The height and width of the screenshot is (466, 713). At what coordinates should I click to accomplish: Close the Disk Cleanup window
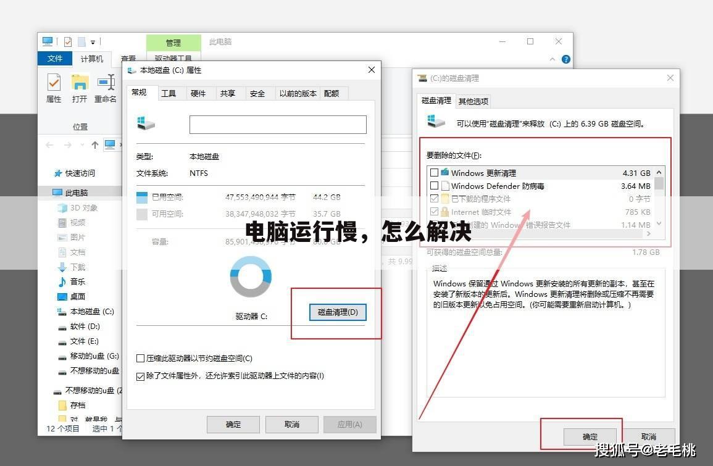pos(670,78)
